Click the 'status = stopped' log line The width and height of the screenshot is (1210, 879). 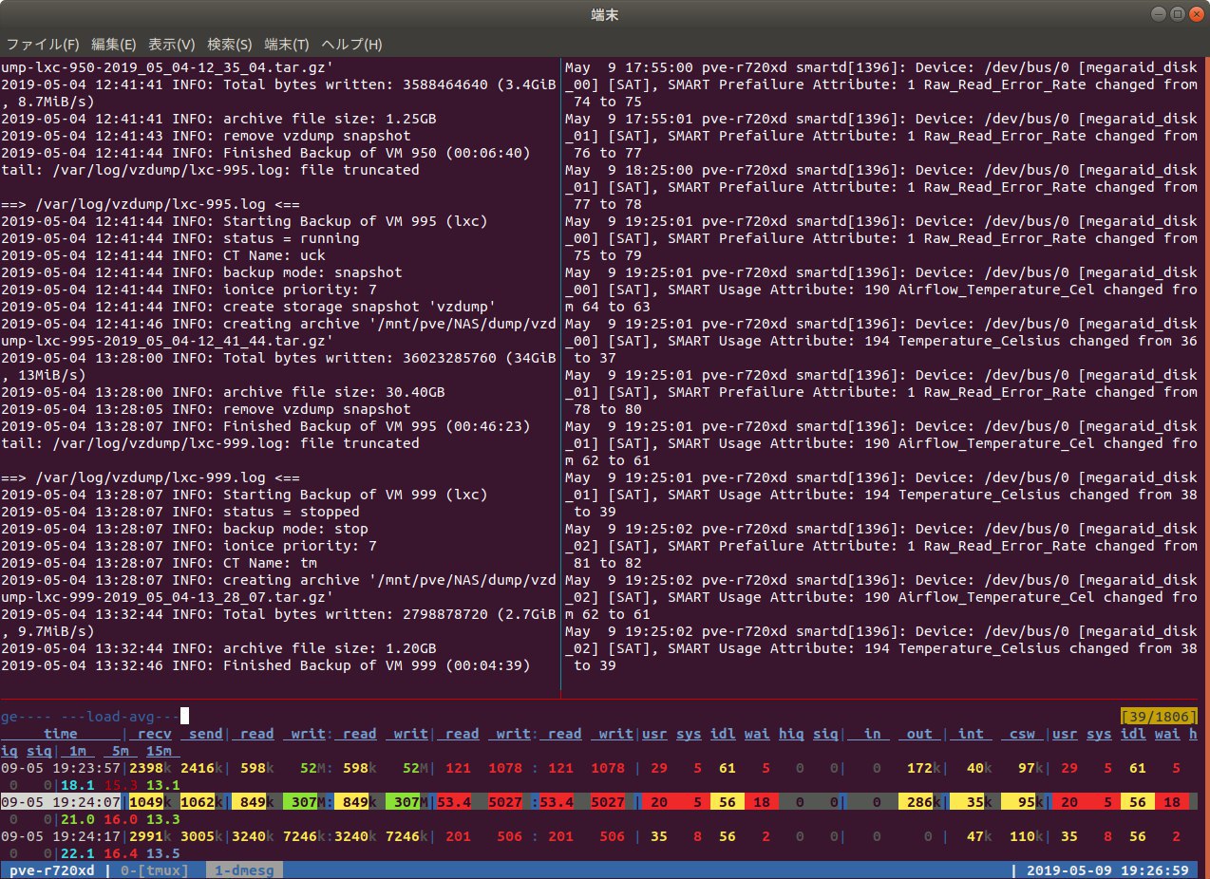[180, 512]
